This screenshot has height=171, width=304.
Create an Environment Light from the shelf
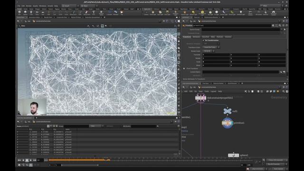point(202,13)
